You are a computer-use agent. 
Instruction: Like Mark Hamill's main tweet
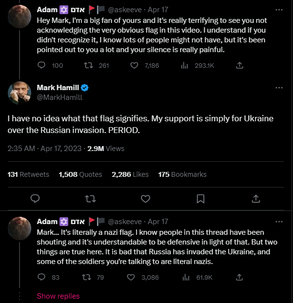click(x=145, y=198)
